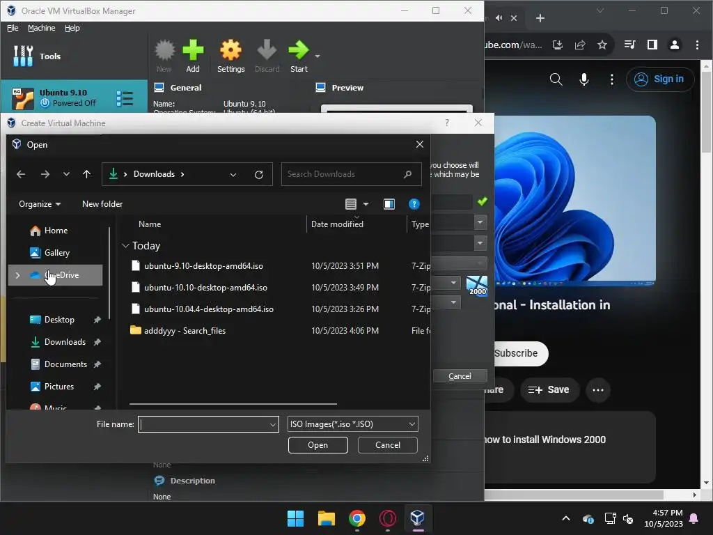Expand the address bar path dropdown
The image size is (713, 535).
point(233,175)
